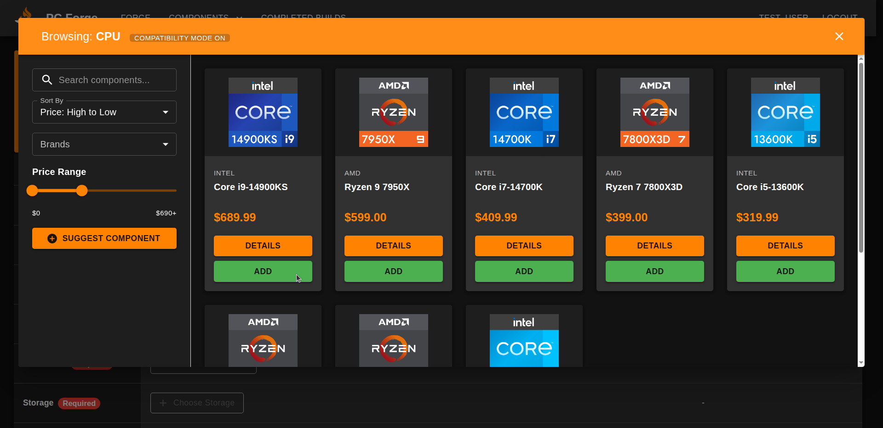
Task: Add the Core i9-14900KS to build
Action: click(263, 271)
